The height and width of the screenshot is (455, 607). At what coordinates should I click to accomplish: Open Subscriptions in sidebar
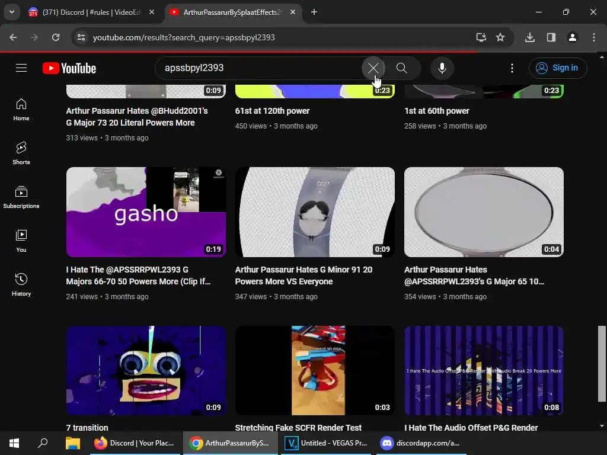pyautogui.click(x=21, y=197)
